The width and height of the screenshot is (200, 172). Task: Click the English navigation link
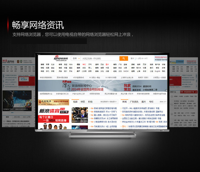(158, 71)
